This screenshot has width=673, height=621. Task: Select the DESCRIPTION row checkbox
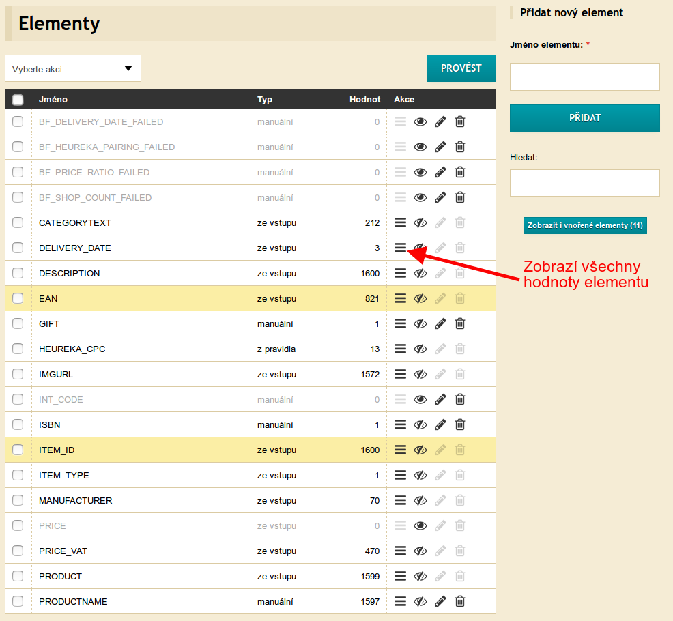pos(18,273)
